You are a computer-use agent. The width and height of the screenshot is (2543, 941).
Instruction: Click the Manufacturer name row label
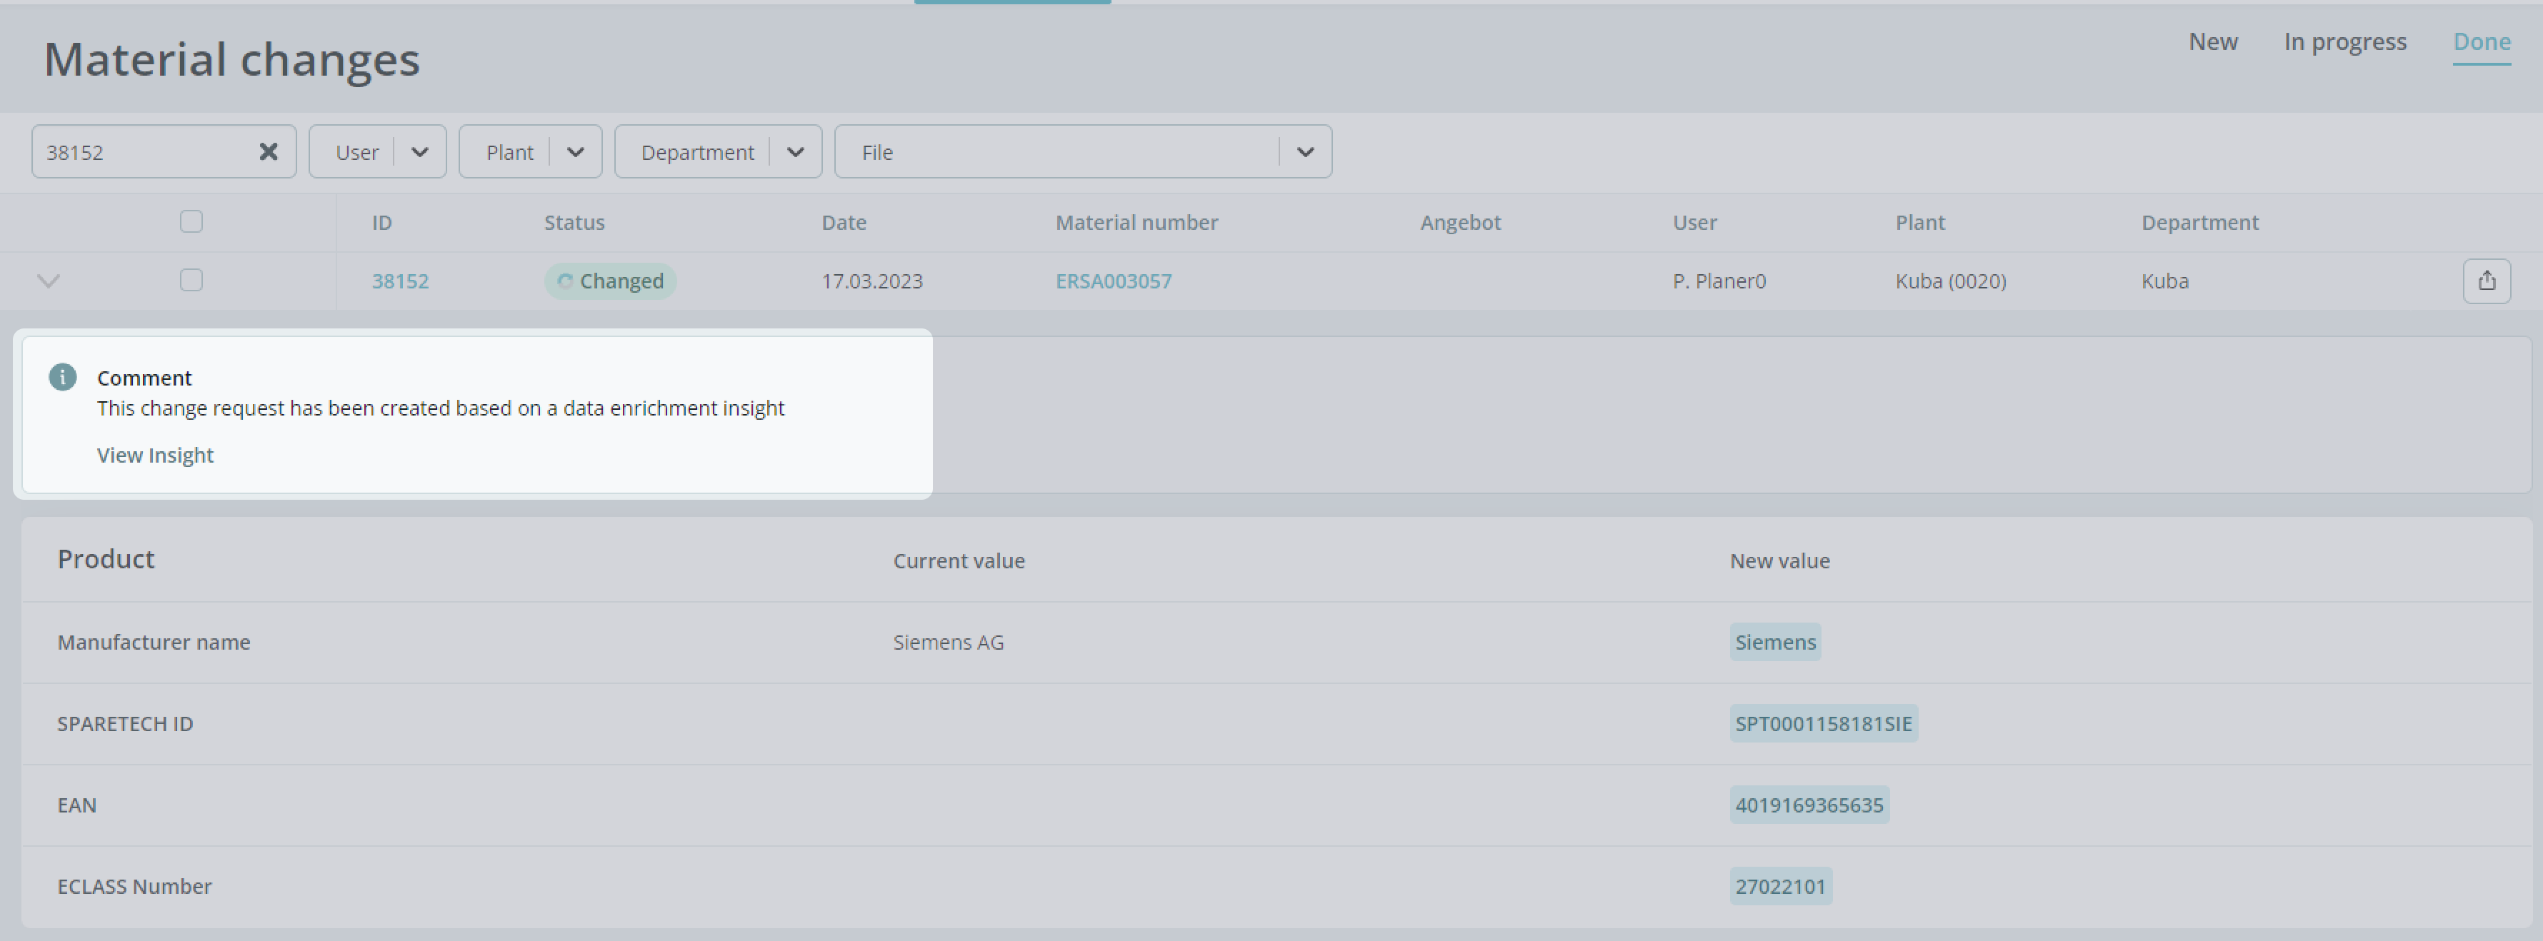[154, 642]
